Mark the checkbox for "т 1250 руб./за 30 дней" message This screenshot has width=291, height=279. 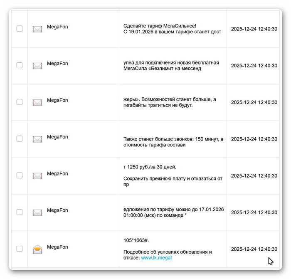click(x=20, y=175)
